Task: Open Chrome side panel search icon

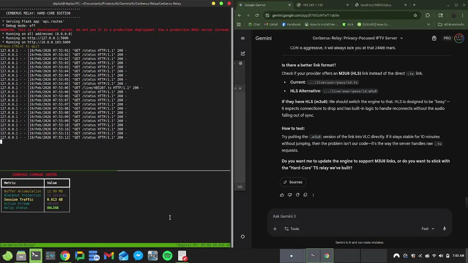Action: 441,15
